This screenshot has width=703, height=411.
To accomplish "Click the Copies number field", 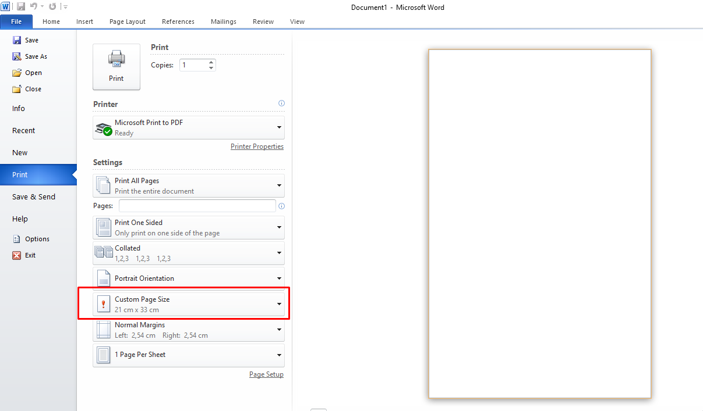I will [x=193, y=65].
